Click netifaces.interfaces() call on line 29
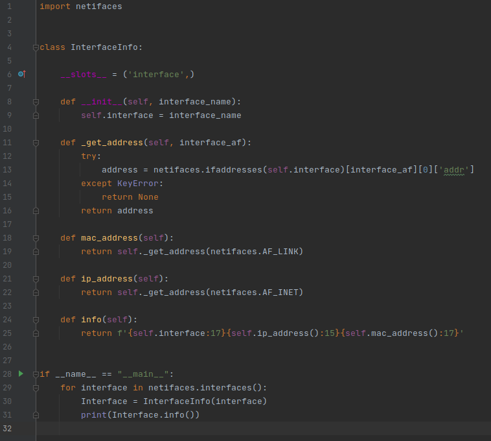This screenshot has height=441, width=491. coord(205,387)
